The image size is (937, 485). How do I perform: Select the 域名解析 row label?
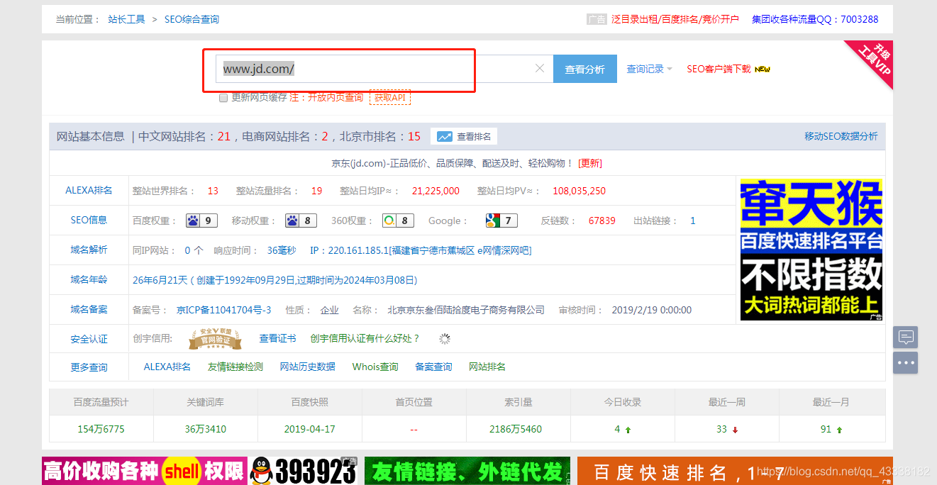[89, 250]
